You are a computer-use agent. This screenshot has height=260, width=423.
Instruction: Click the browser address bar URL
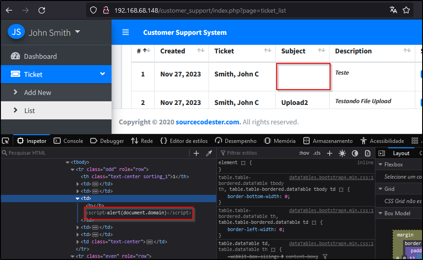coord(200,10)
